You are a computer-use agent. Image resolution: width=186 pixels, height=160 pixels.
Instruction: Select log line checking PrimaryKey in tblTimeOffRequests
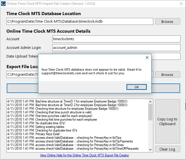[x=73, y=149]
